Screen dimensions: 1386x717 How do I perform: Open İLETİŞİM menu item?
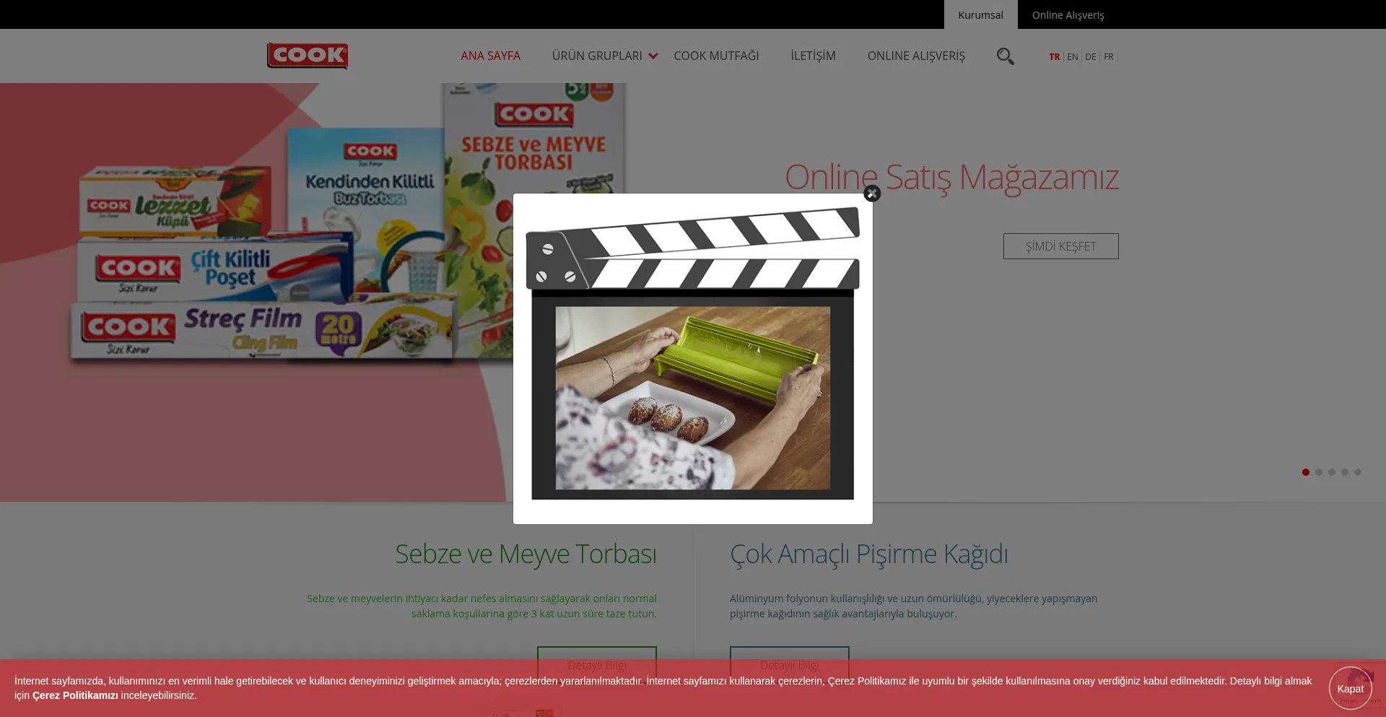(x=813, y=56)
